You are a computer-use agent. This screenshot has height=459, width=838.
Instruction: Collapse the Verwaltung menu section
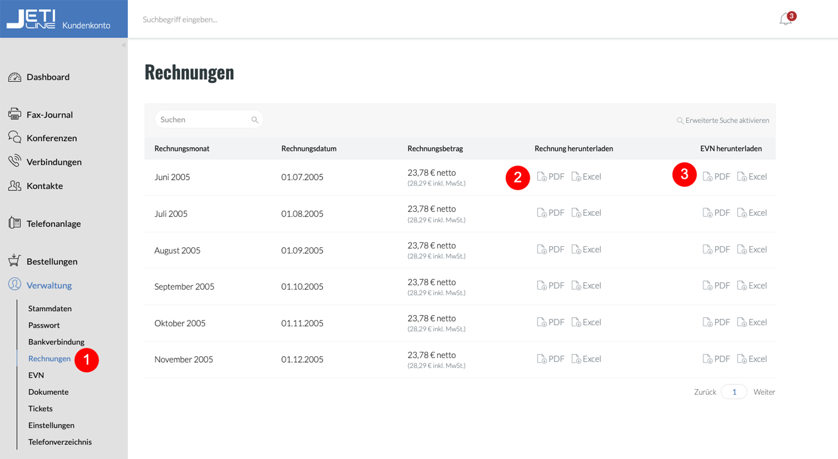click(49, 285)
